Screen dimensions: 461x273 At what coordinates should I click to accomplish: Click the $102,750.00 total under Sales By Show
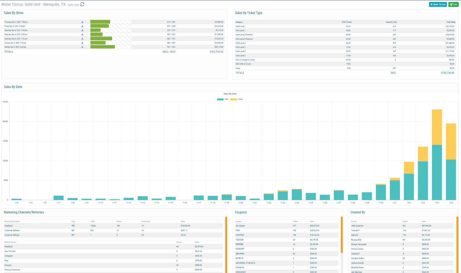tap(216, 52)
